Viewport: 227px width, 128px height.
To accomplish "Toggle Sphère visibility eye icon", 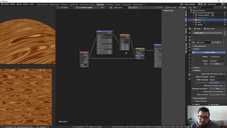I will [x=225, y=25].
